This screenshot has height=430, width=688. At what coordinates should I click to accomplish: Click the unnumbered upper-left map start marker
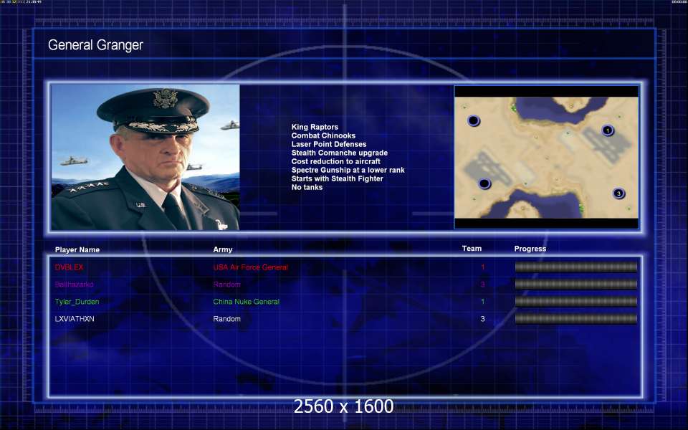(474, 120)
